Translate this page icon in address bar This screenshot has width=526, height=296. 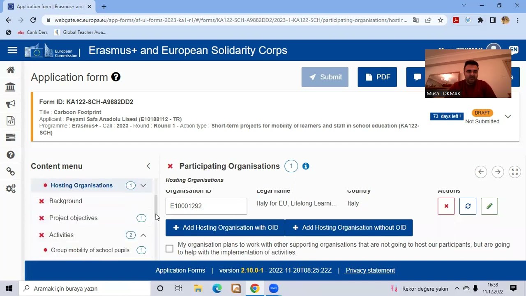[x=416, y=20]
